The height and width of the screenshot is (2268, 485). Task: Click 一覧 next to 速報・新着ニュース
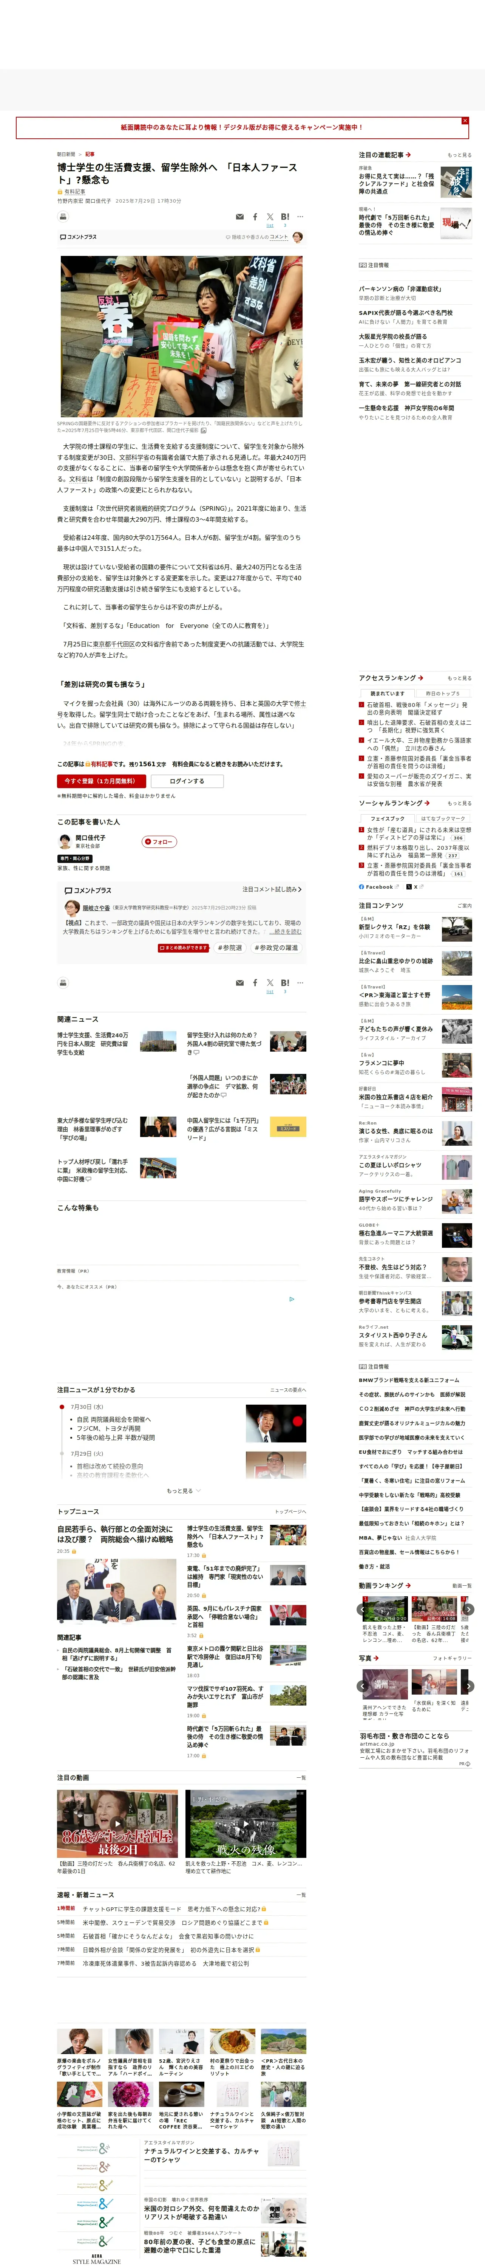click(x=301, y=1895)
